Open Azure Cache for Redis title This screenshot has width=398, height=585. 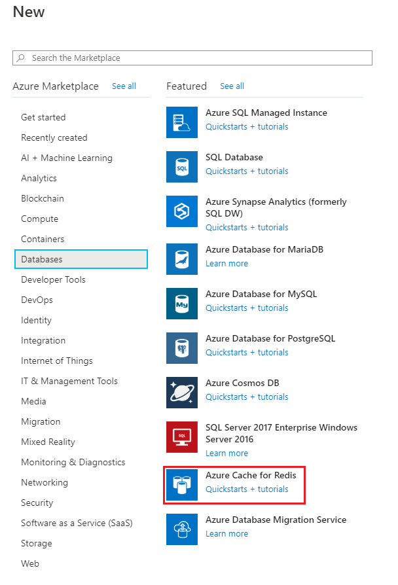point(251,475)
